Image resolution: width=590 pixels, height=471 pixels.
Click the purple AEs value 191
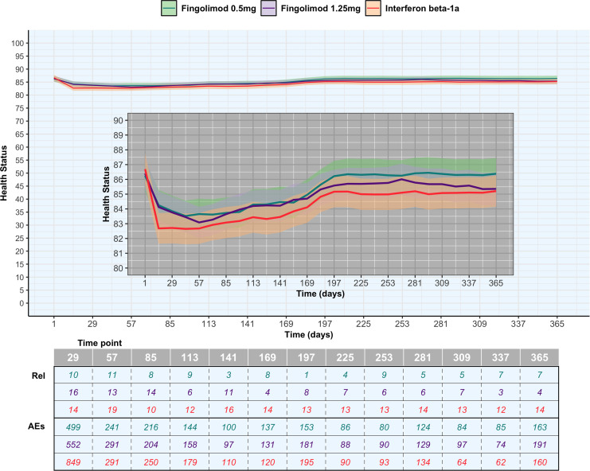coord(540,445)
